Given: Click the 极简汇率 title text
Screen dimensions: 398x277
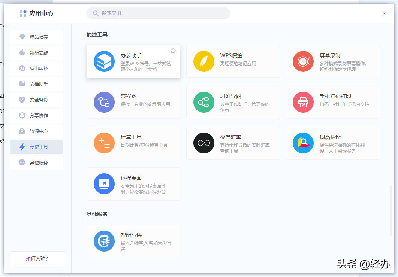Looking at the screenshot, I should pyautogui.click(x=230, y=137).
